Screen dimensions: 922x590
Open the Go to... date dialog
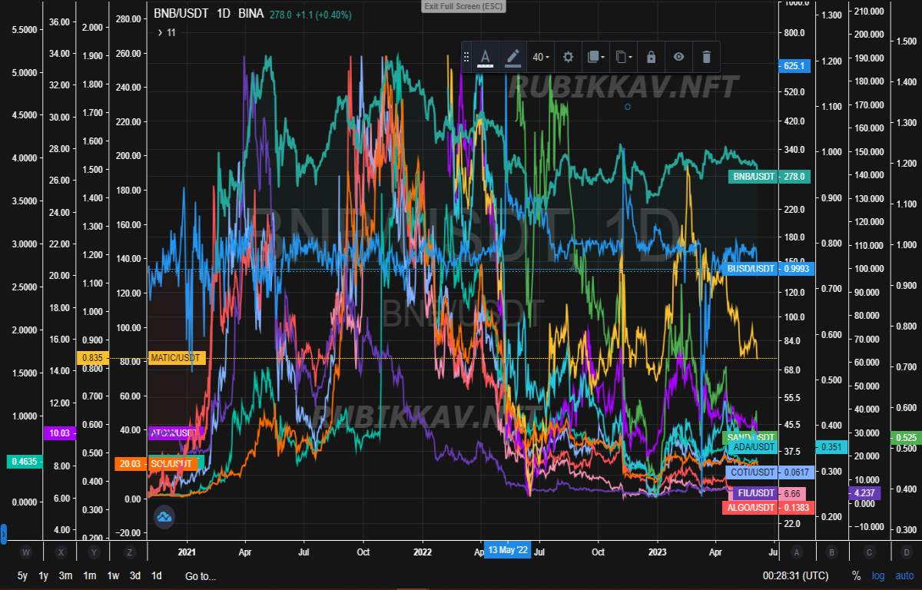coord(201,576)
